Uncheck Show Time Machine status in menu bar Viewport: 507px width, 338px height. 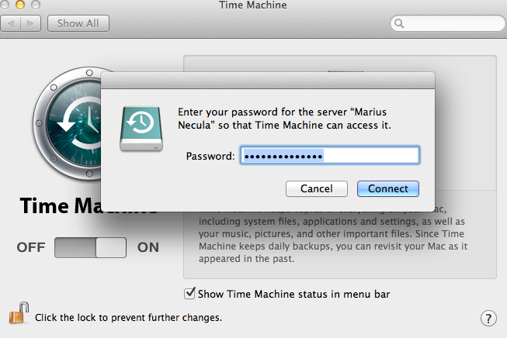click(x=189, y=294)
